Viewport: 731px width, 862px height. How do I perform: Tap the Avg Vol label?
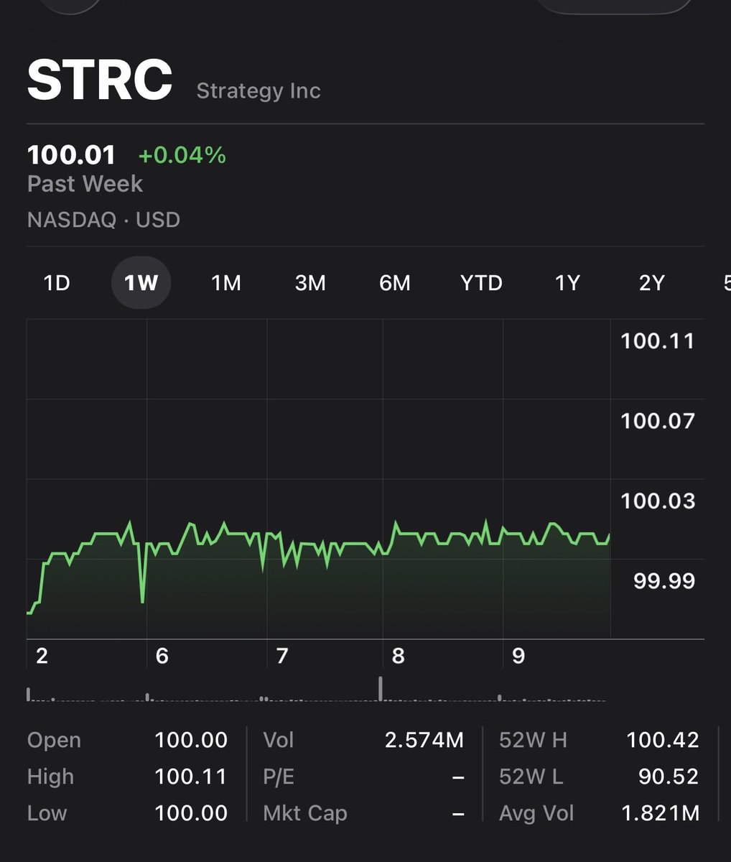pos(536,813)
